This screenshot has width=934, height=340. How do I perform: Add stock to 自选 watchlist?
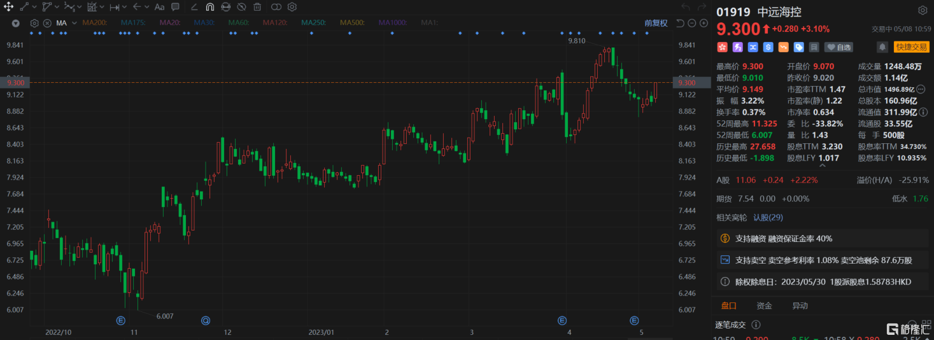click(x=838, y=47)
